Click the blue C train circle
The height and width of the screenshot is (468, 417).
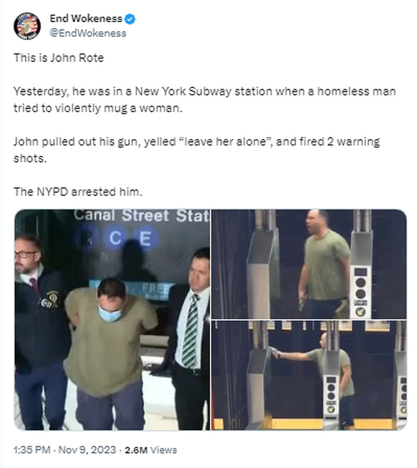coord(115,238)
